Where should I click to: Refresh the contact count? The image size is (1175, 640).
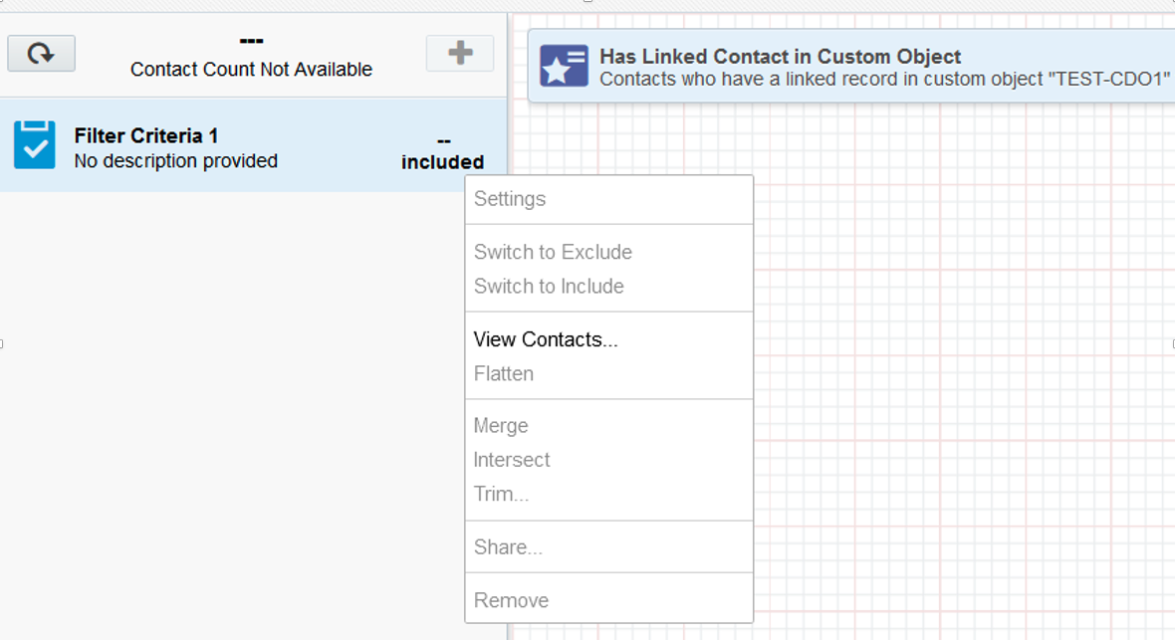(41, 53)
